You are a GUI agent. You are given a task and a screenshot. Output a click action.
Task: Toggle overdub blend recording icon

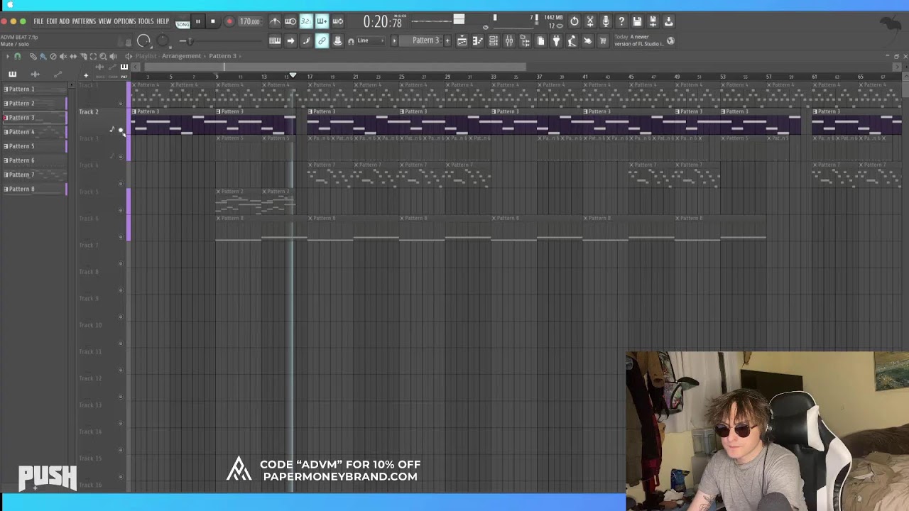tap(322, 21)
